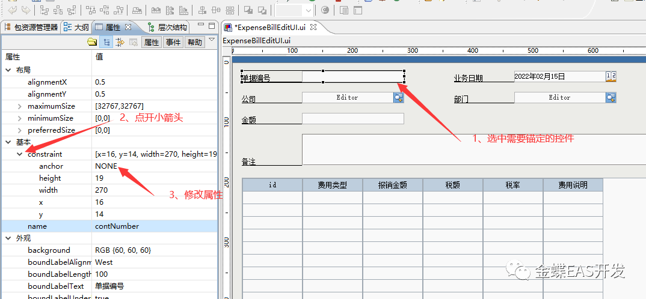Click the boundLabelAlignment value West

click(x=104, y=262)
